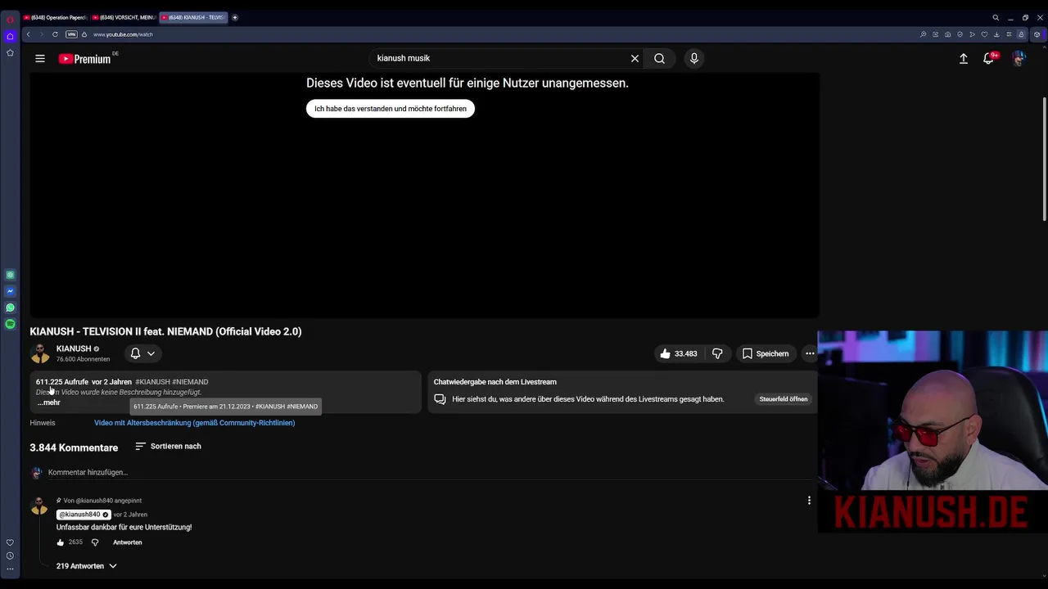Viewport: 1048px width, 589px height.
Task: Click the address bar URL www.youtube.com/watch
Action: click(x=123, y=34)
